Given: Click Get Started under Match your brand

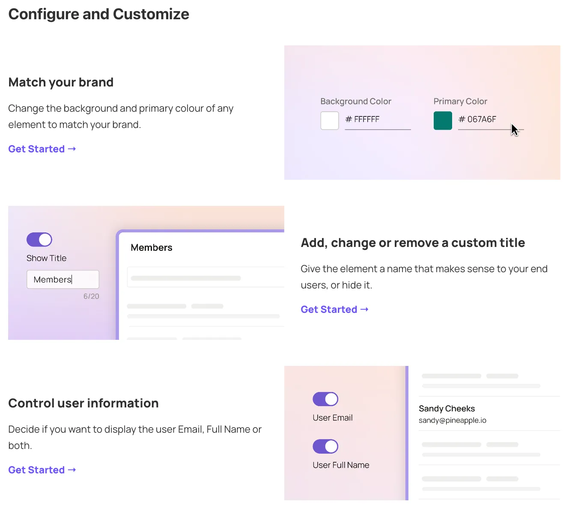Looking at the screenshot, I should coord(42,149).
